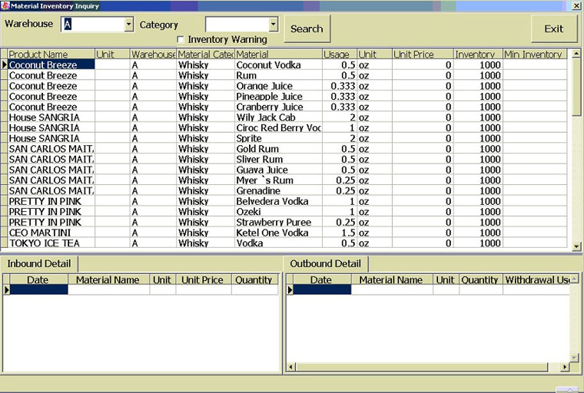
Task: Open the Warehouse dropdown arrow
Action: (128, 25)
